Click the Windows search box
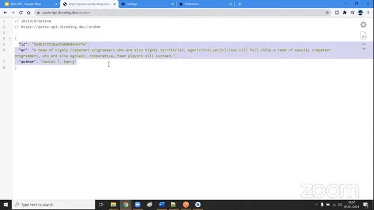The height and width of the screenshot is (210, 374). click(53, 205)
